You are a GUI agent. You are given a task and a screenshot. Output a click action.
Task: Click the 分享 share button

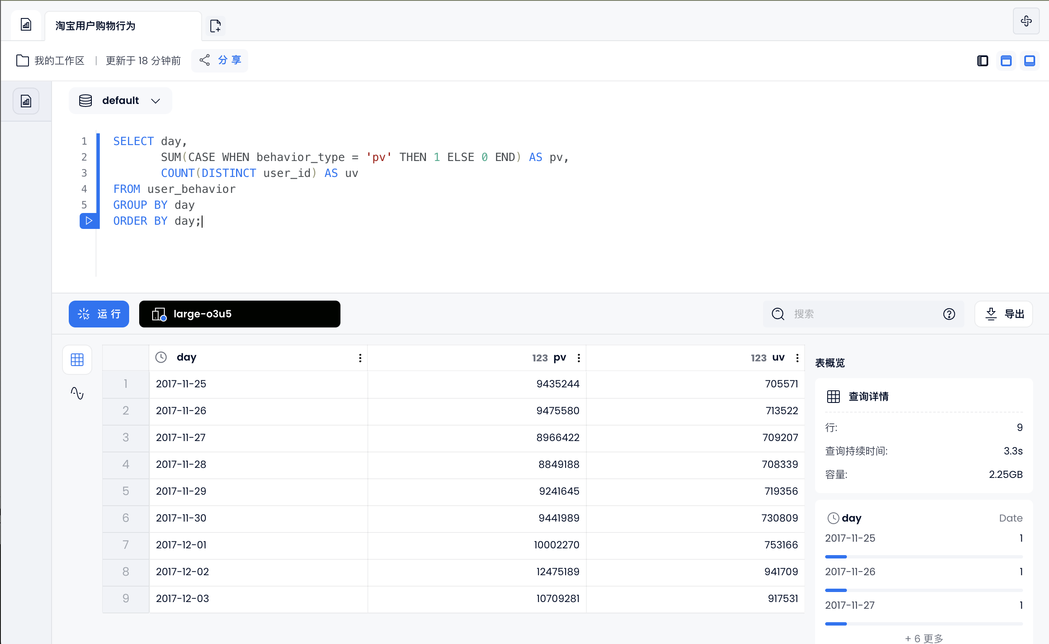click(220, 60)
